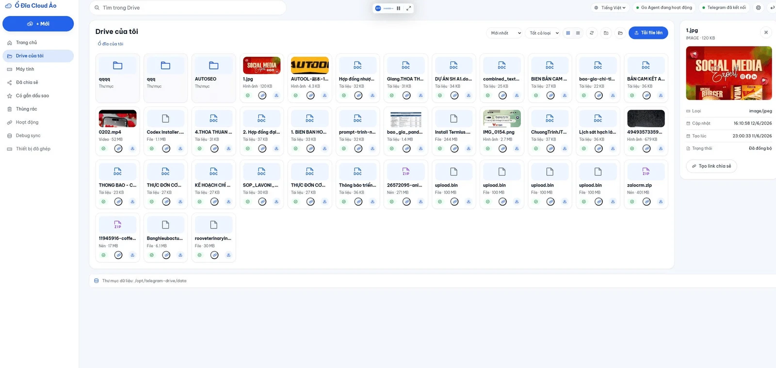Go to Có gắn dấu sao

pos(32,96)
